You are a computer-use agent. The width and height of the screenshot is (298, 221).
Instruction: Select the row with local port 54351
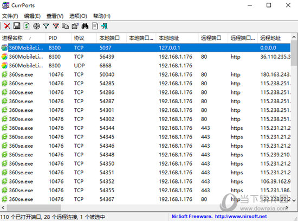click(146, 173)
